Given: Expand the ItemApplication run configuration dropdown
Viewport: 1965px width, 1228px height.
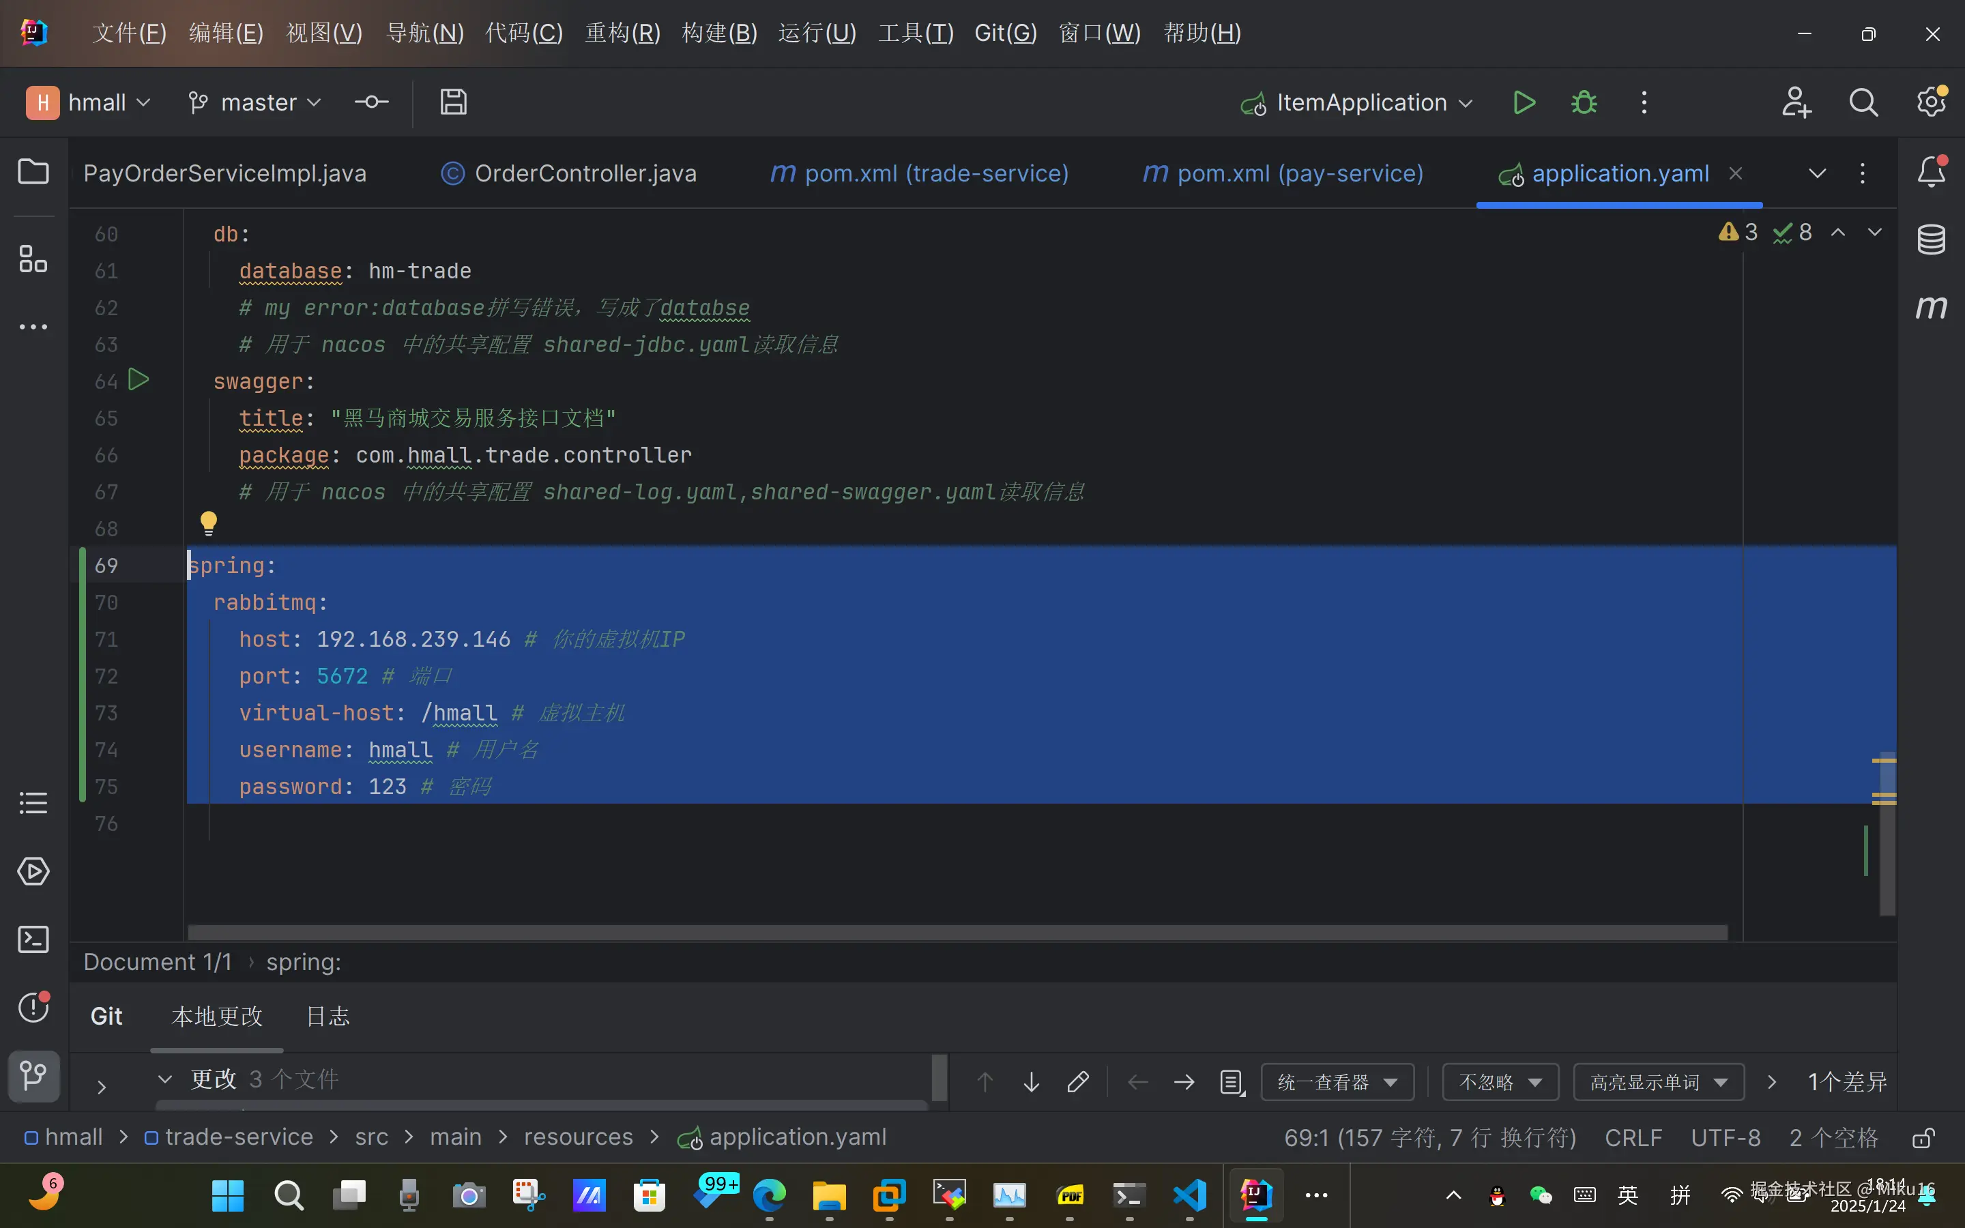Looking at the screenshot, I should point(1466,103).
